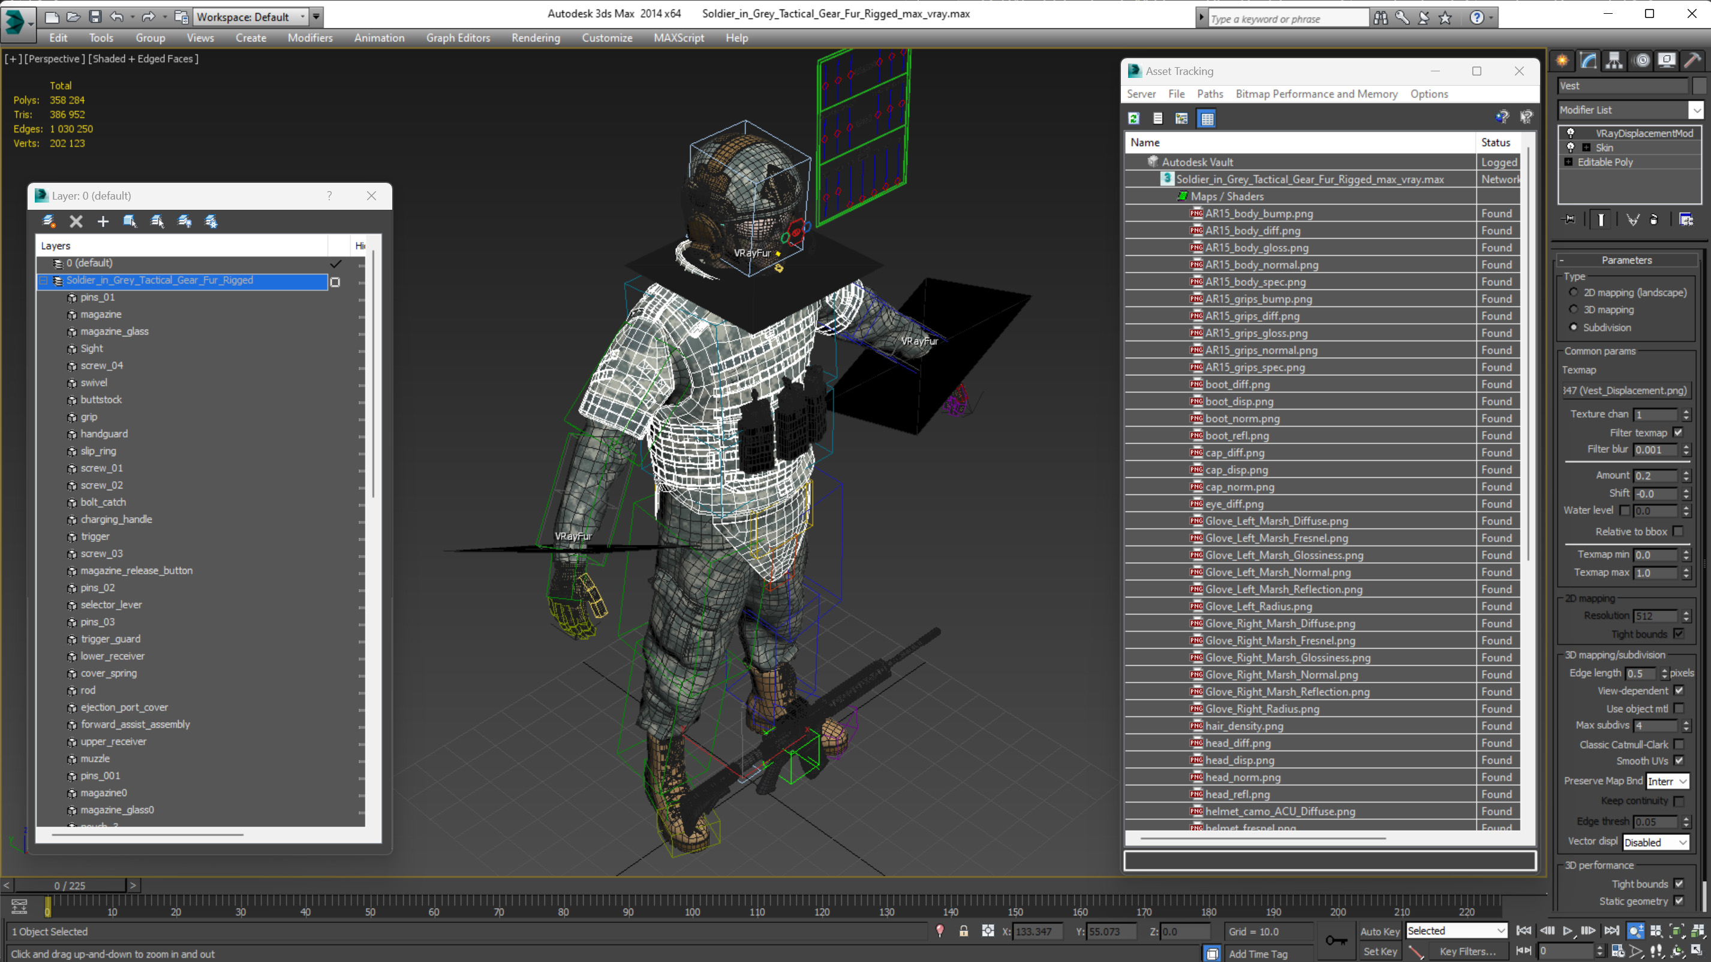
Task: Open the Create command panel tab
Action: 1562,61
